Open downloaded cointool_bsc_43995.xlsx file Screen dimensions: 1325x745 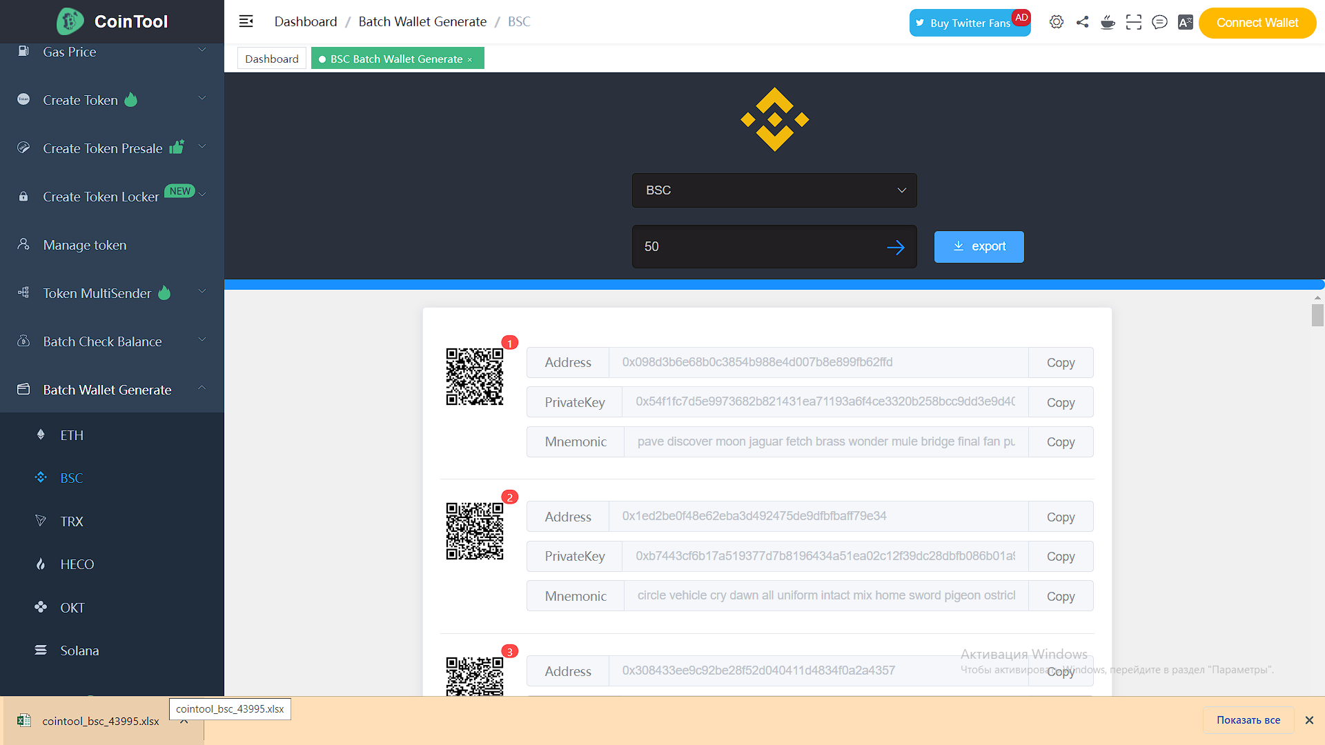[x=101, y=721]
